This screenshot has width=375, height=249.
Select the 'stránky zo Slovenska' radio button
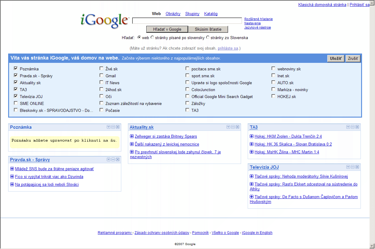coord(208,38)
